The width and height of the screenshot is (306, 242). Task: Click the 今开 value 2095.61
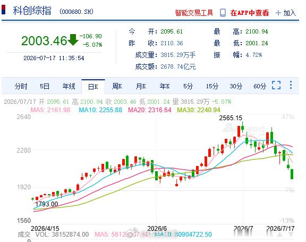[172, 31]
